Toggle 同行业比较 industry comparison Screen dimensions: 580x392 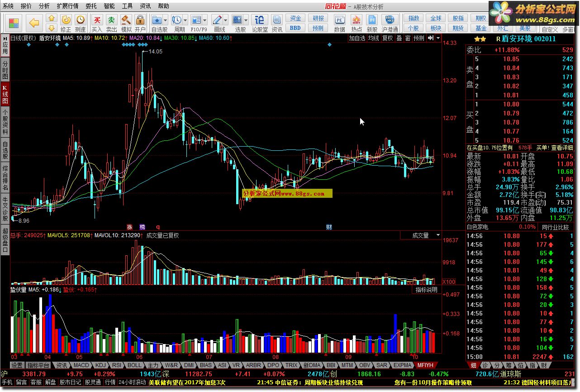click(555, 227)
